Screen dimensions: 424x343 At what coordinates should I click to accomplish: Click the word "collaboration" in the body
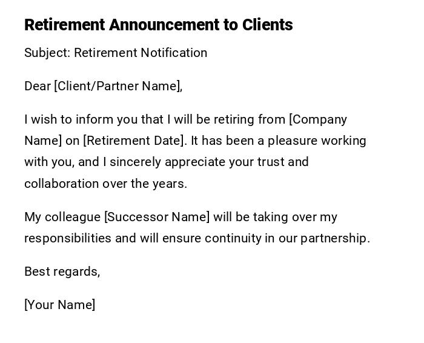coord(61,184)
